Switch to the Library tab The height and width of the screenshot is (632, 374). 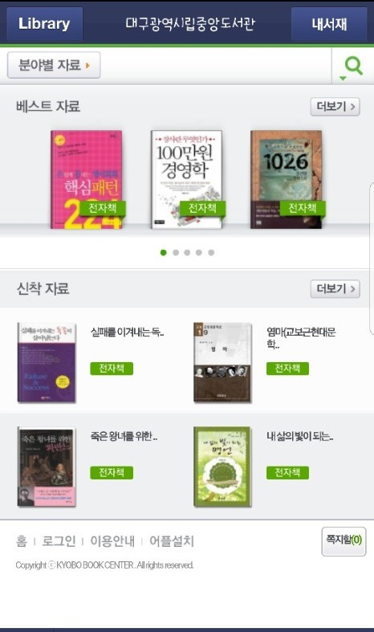point(44,23)
